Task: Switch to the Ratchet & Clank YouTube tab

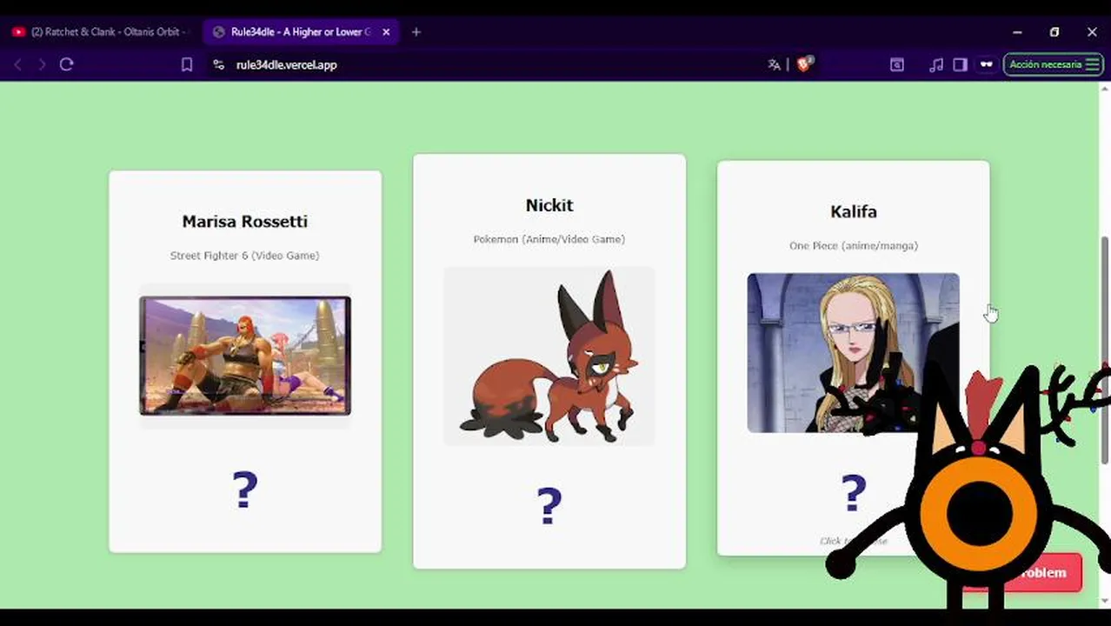Action: coord(100,32)
